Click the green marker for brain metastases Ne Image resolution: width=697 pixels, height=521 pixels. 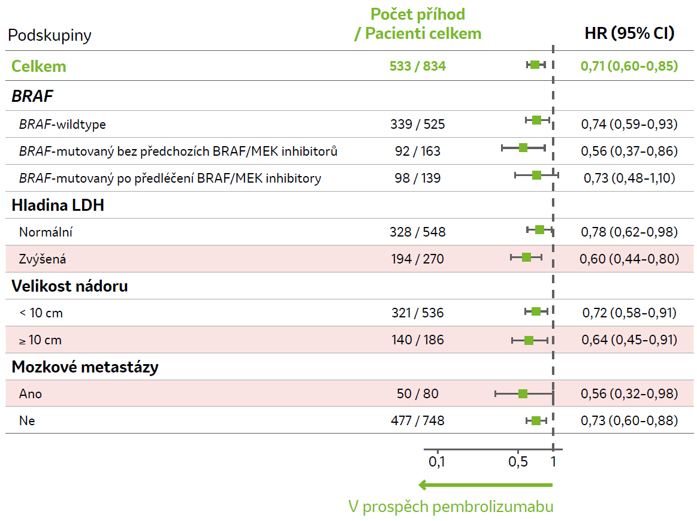tap(536, 420)
